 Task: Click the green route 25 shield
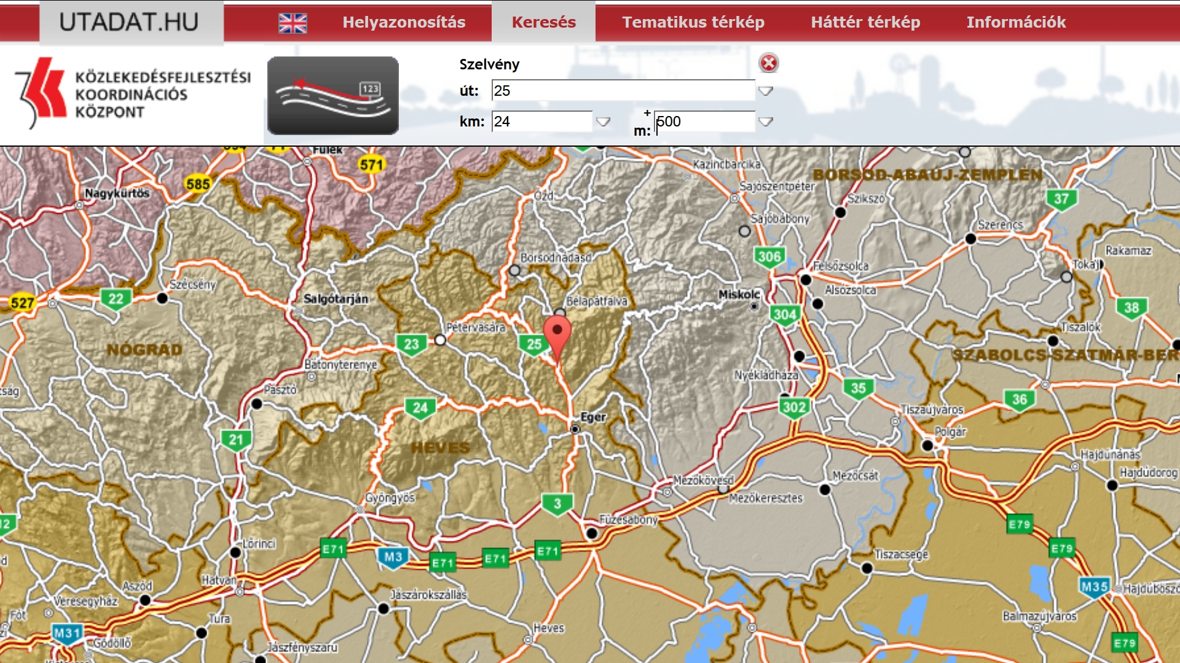pyautogui.click(x=533, y=344)
